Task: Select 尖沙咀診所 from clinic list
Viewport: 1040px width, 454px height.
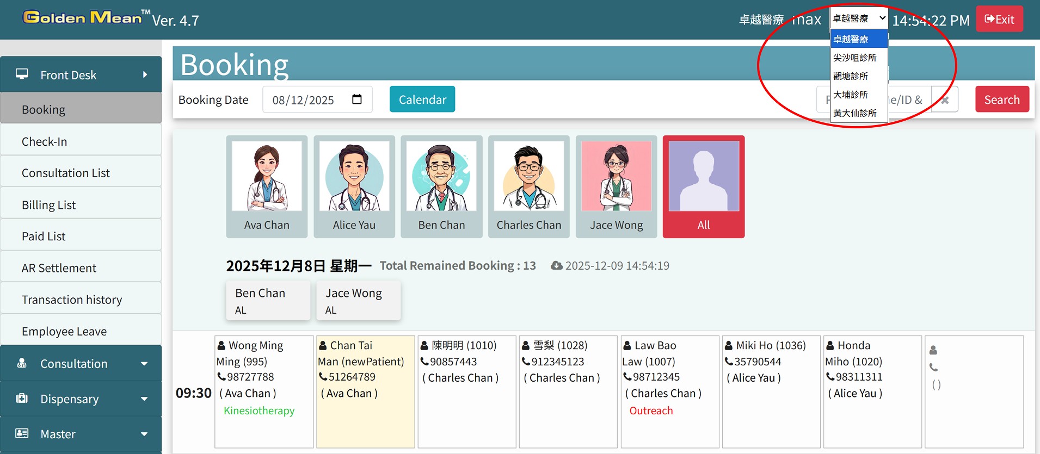Action: (x=855, y=58)
